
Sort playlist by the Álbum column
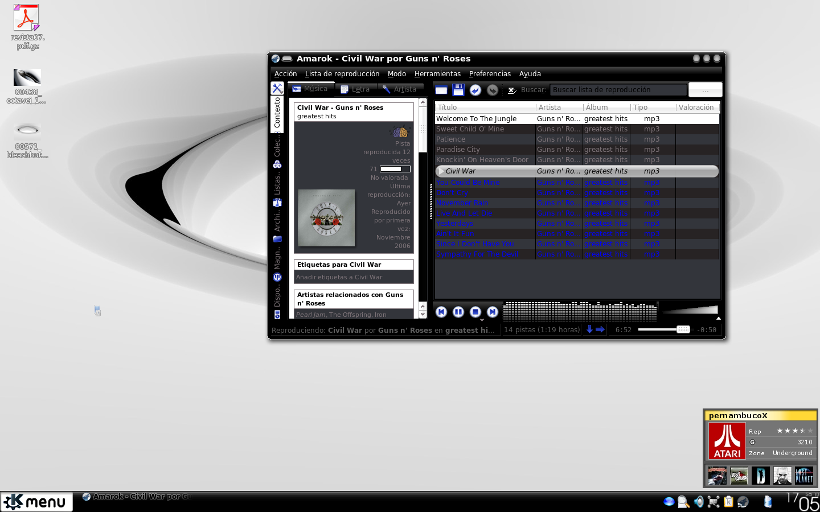[x=607, y=108]
